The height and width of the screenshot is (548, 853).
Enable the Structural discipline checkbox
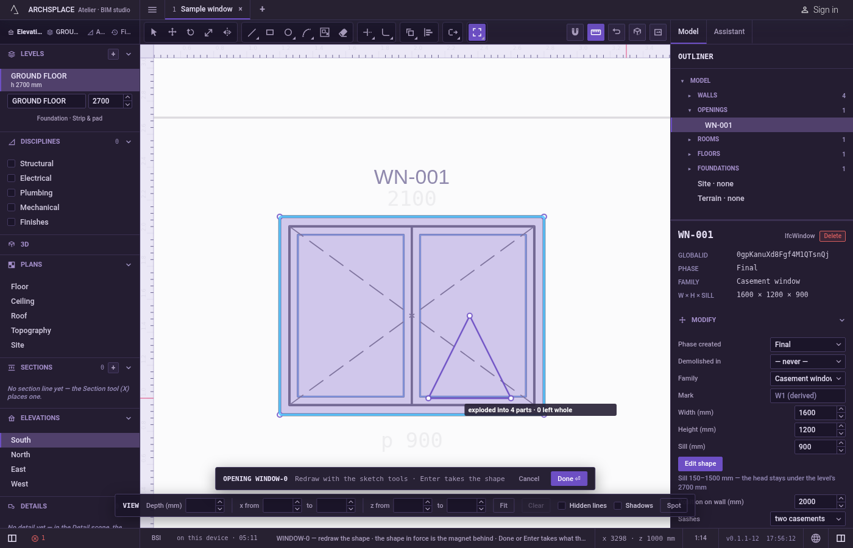click(11, 164)
